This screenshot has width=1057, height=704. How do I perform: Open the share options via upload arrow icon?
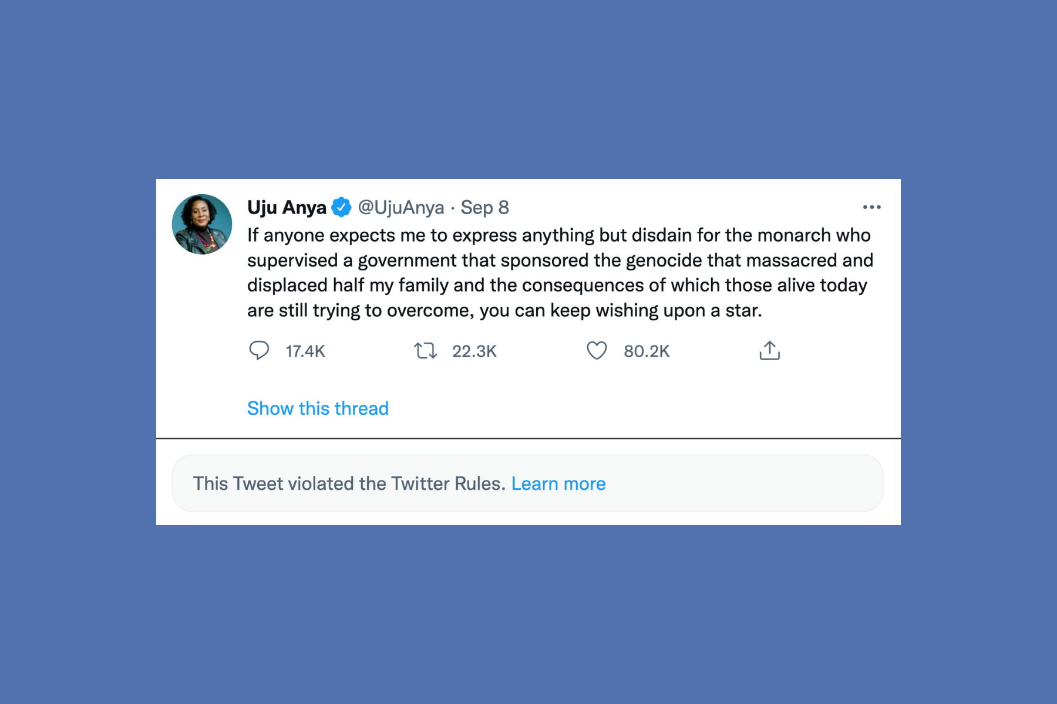pyautogui.click(x=769, y=350)
